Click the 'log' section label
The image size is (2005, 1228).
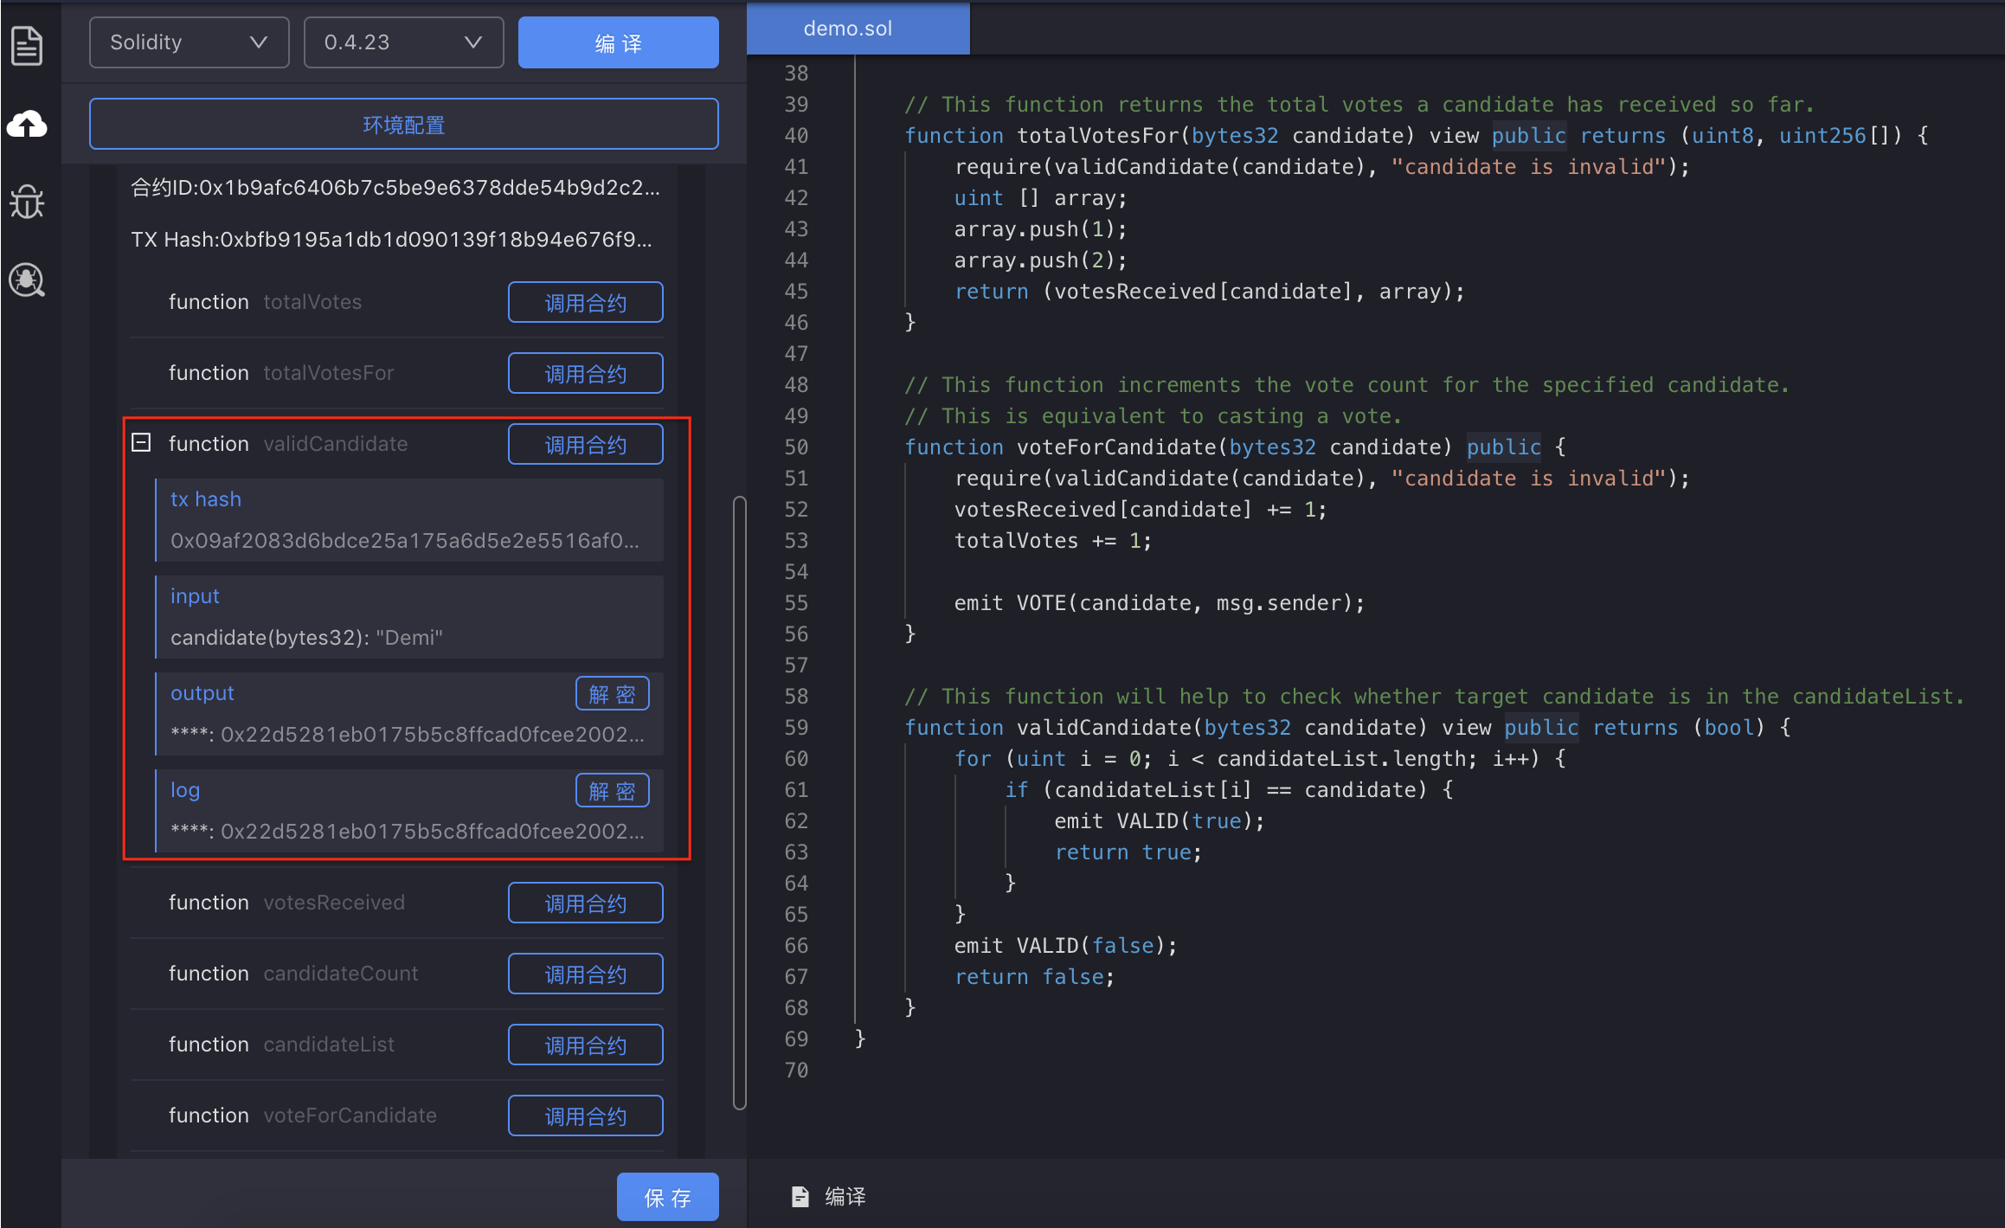pyautogui.click(x=185, y=790)
